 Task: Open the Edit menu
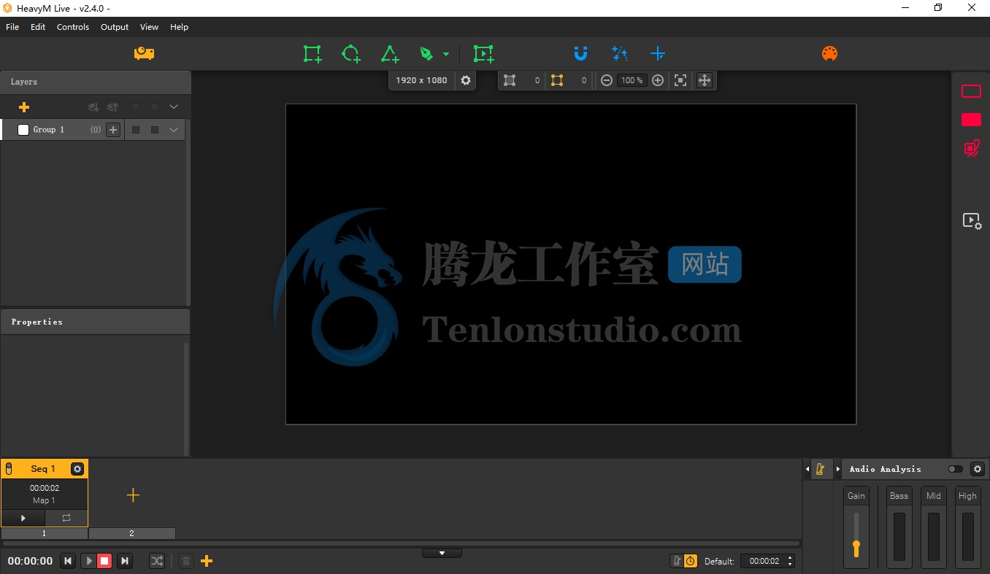pyautogui.click(x=38, y=27)
